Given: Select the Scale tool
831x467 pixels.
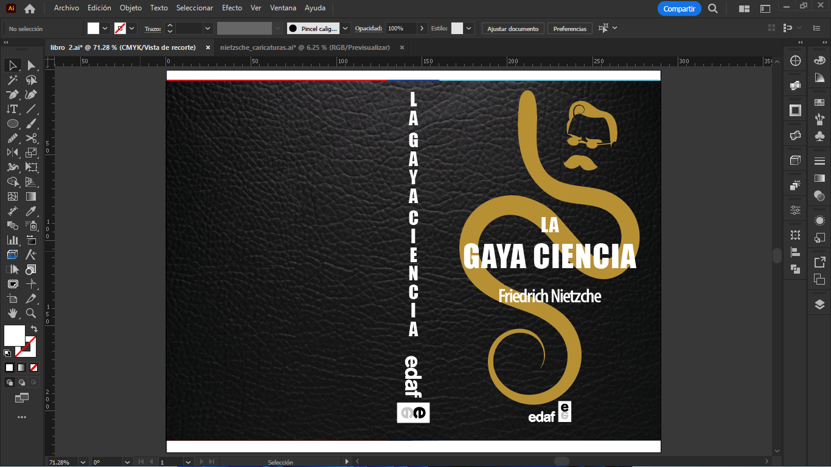Looking at the screenshot, I should click(x=31, y=153).
